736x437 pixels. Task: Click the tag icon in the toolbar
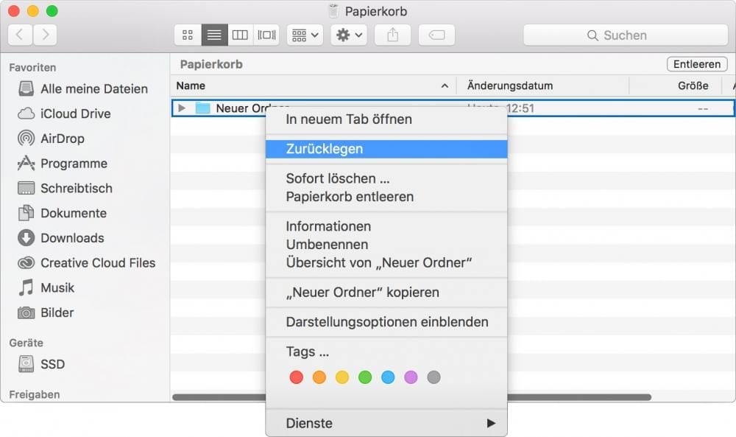(436, 35)
